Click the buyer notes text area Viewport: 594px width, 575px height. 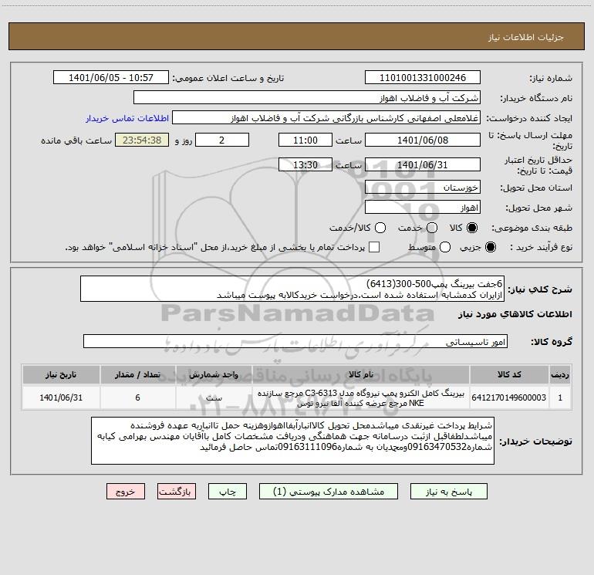292,441
